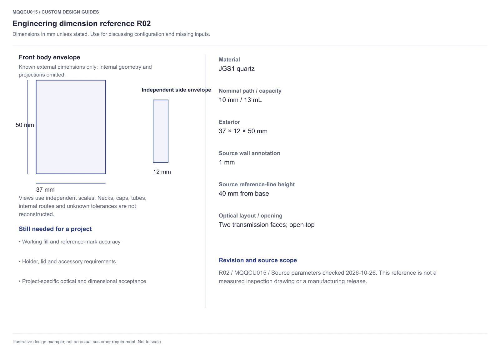The image size is (500, 353).
Task: Click the '10 mm / 13 mL' value
Action: pos(240,100)
